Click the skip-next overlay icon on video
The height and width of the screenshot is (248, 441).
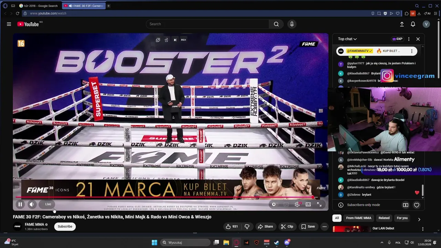coord(175,40)
